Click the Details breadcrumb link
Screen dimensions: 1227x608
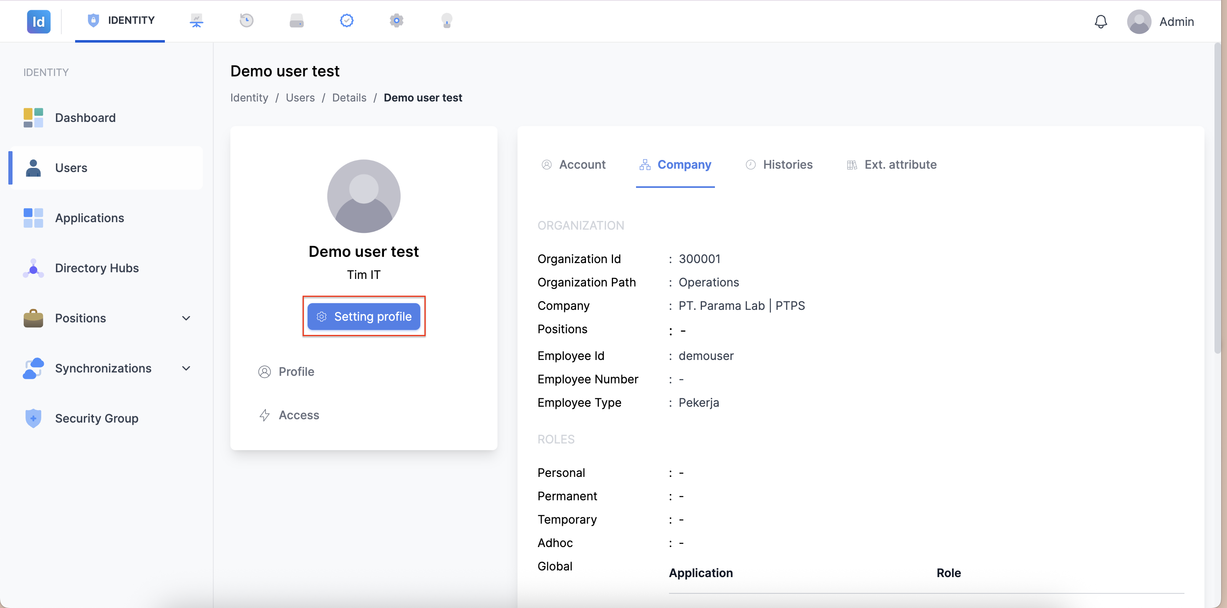(349, 98)
